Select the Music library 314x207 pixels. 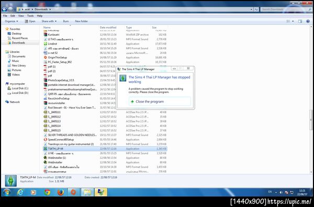(14, 61)
